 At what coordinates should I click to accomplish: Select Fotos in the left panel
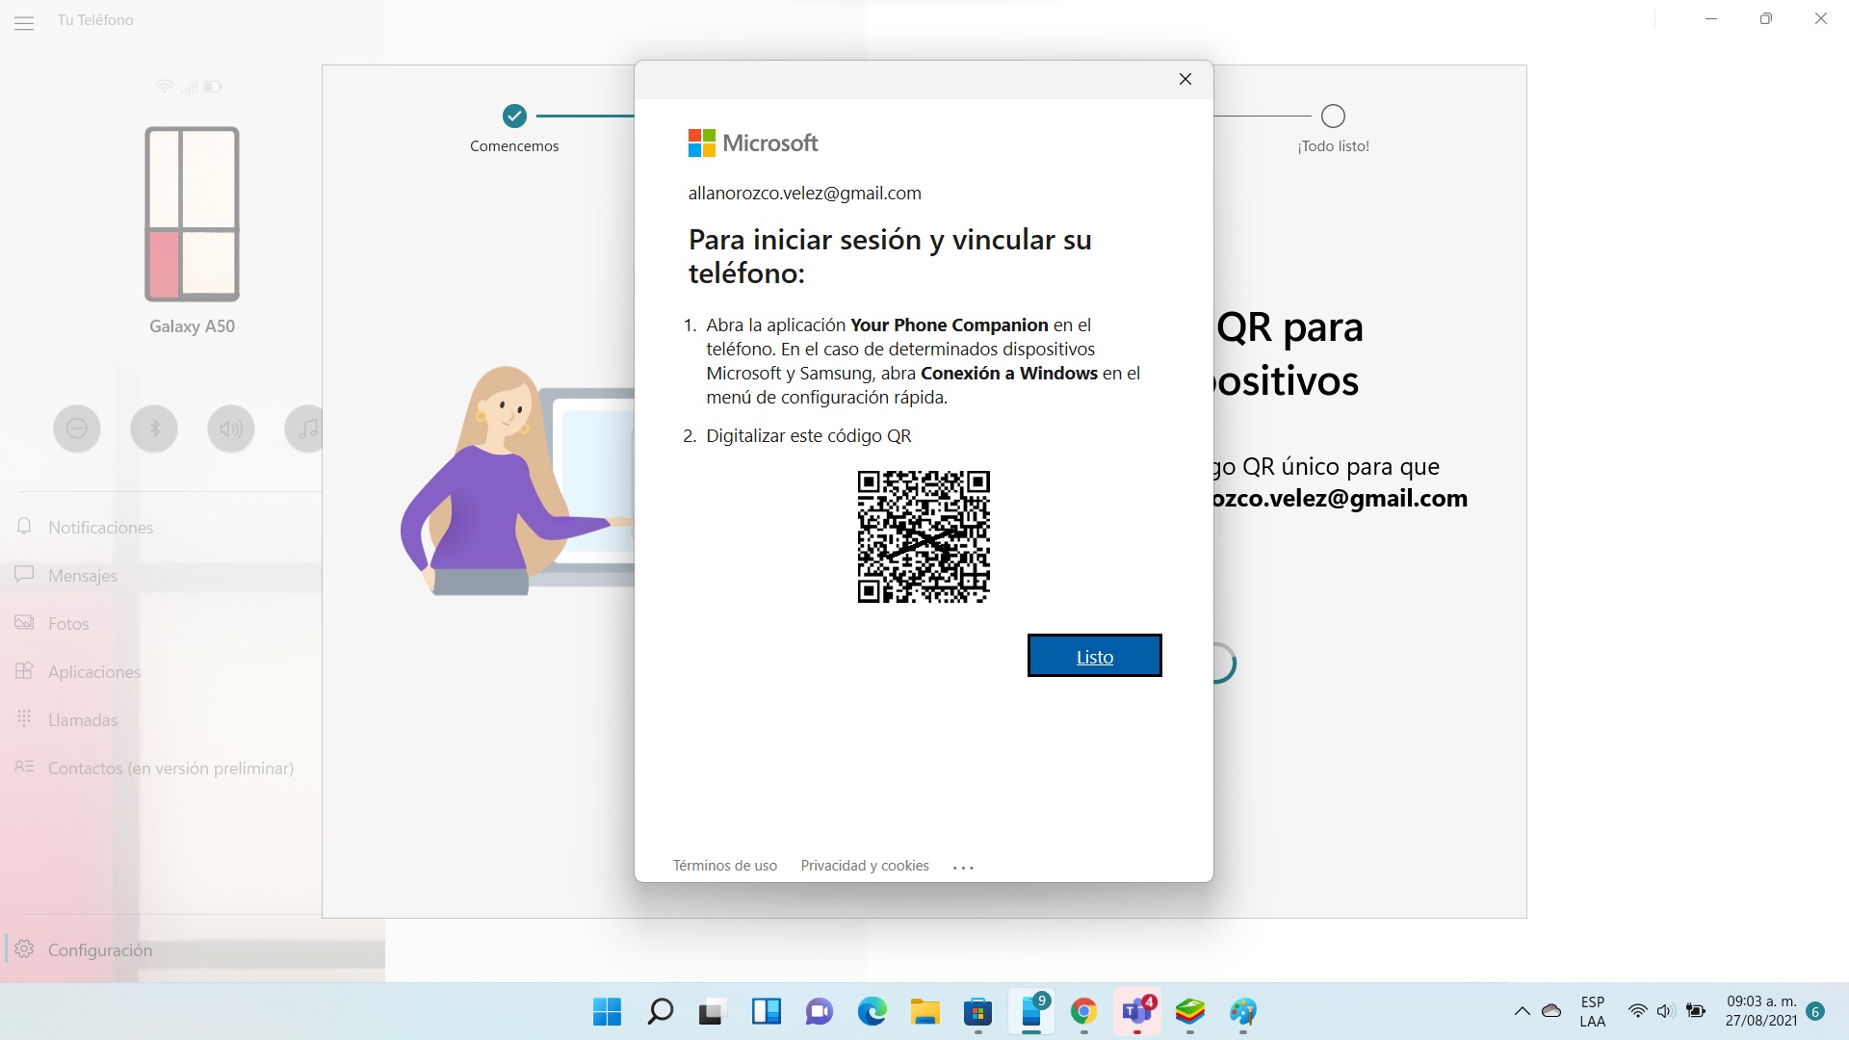(x=68, y=623)
